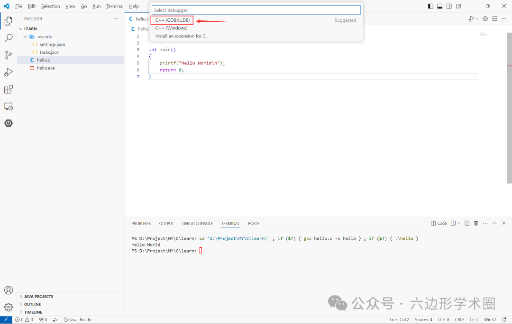Open the Run and Debug view
Screen dimensions: 512x324
tap(8, 72)
